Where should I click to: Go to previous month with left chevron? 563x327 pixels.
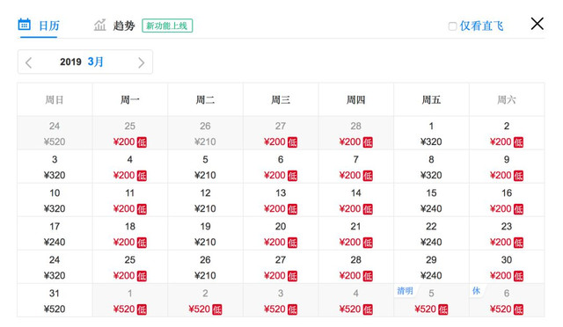[x=29, y=62]
